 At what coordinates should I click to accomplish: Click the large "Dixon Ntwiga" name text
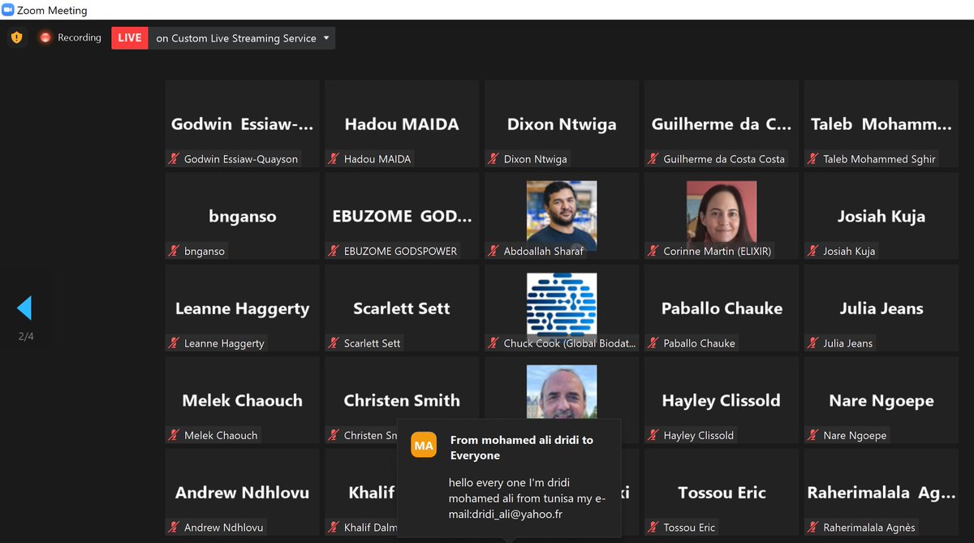562,124
